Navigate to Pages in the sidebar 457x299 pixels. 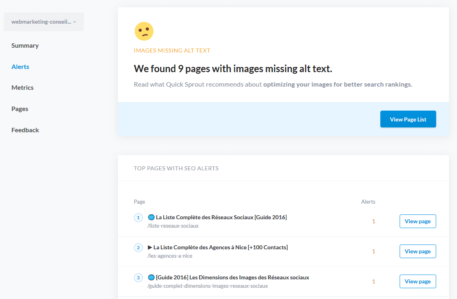tap(20, 109)
